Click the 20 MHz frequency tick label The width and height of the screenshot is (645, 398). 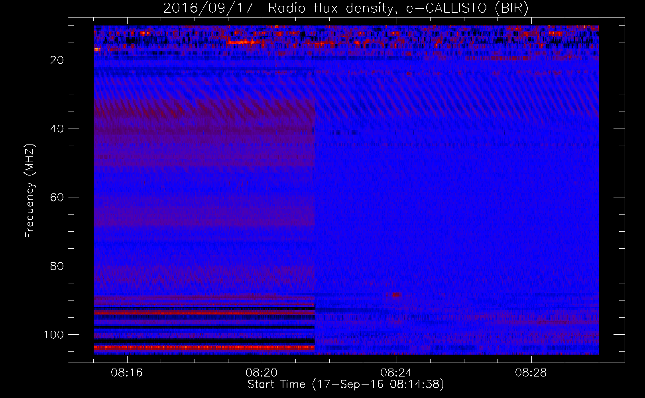coord(57,60)
